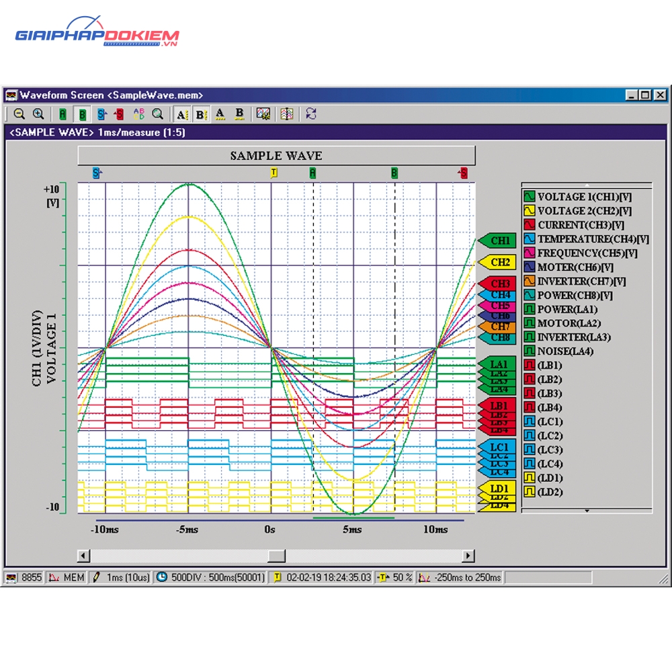Click the (LD2) legend entry

[x=544, y=492]
